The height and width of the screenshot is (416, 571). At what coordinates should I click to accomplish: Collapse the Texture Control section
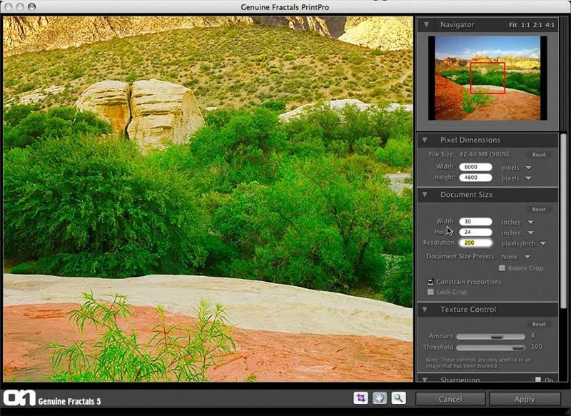tap(425, 310)
